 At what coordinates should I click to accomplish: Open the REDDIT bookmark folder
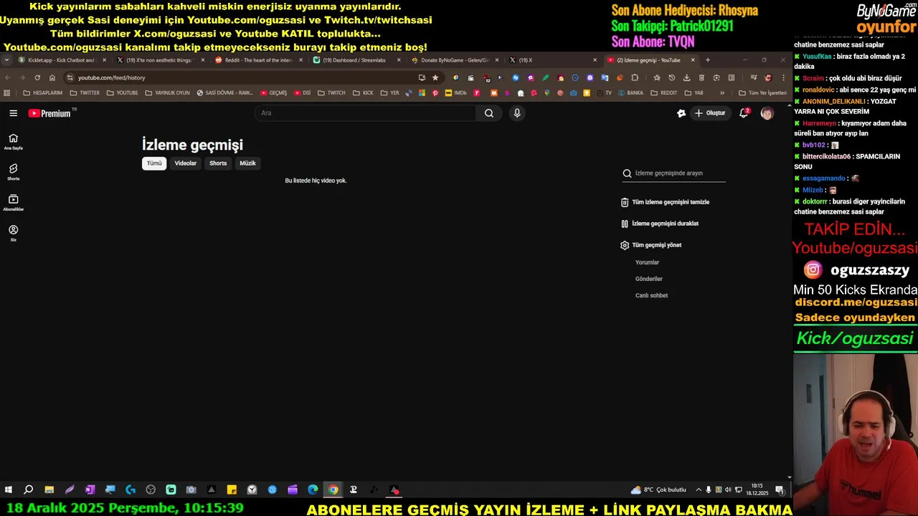pyautogui.click(x=664, y=93)
